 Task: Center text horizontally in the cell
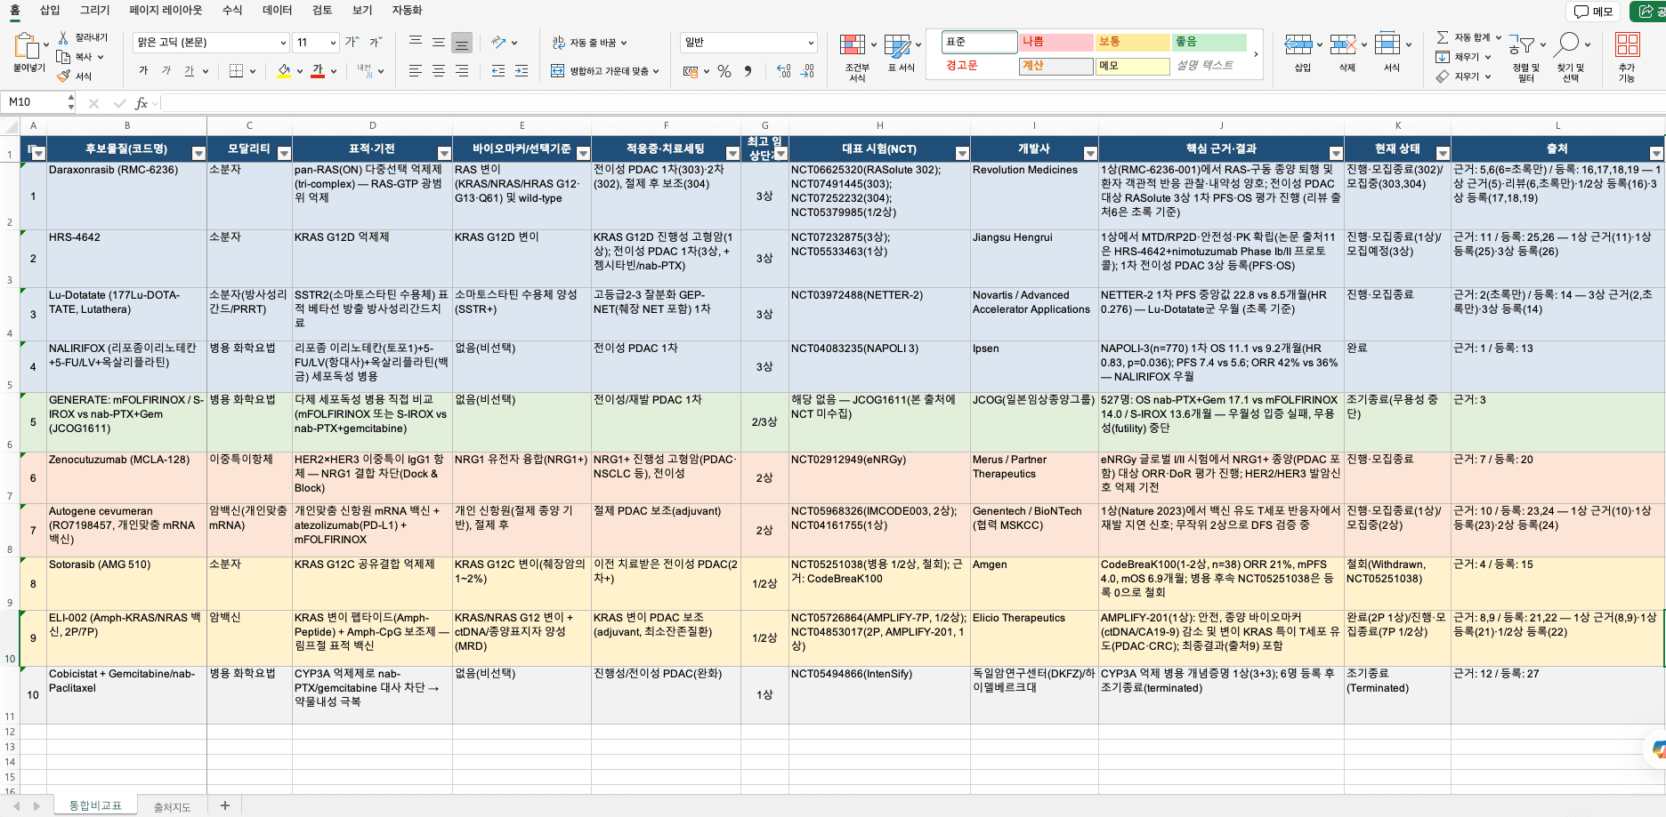(439, 71)
